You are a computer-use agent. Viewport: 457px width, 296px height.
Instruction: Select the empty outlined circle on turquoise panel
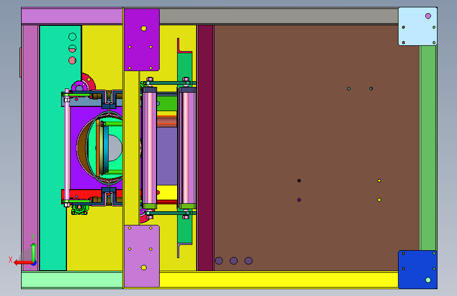point(72,37)
